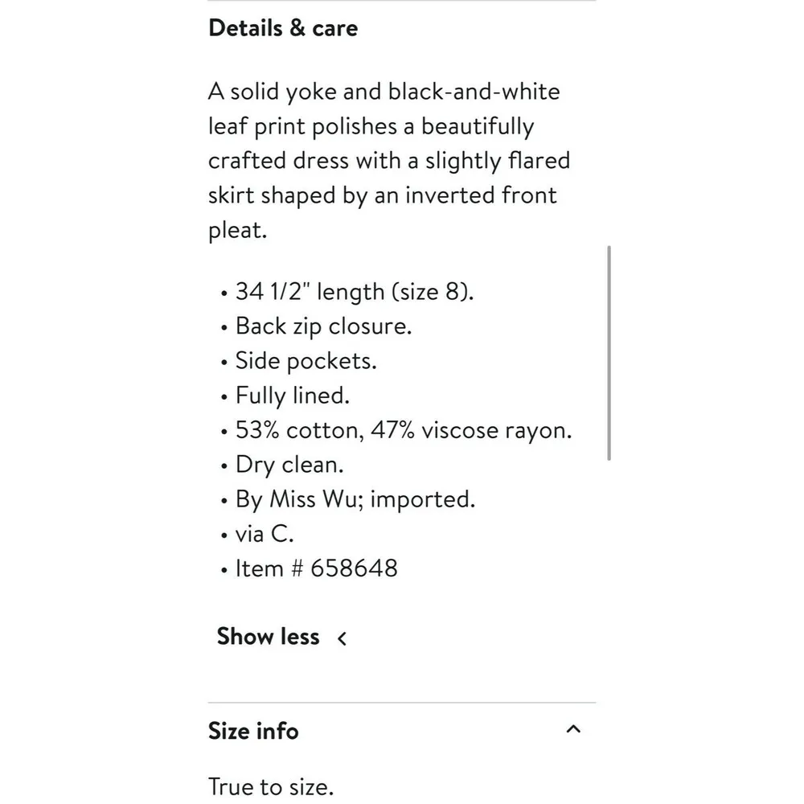Select the Dry clean care instruction
This screenshot has height=804, width=804.
(289, 465)
